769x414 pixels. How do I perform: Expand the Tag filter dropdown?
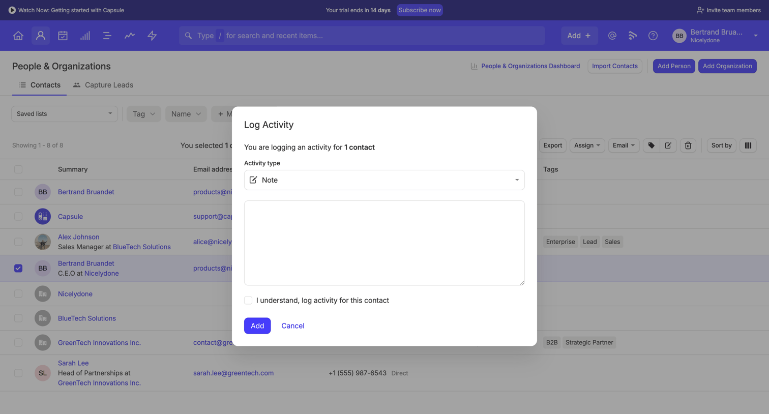point(144,114)
